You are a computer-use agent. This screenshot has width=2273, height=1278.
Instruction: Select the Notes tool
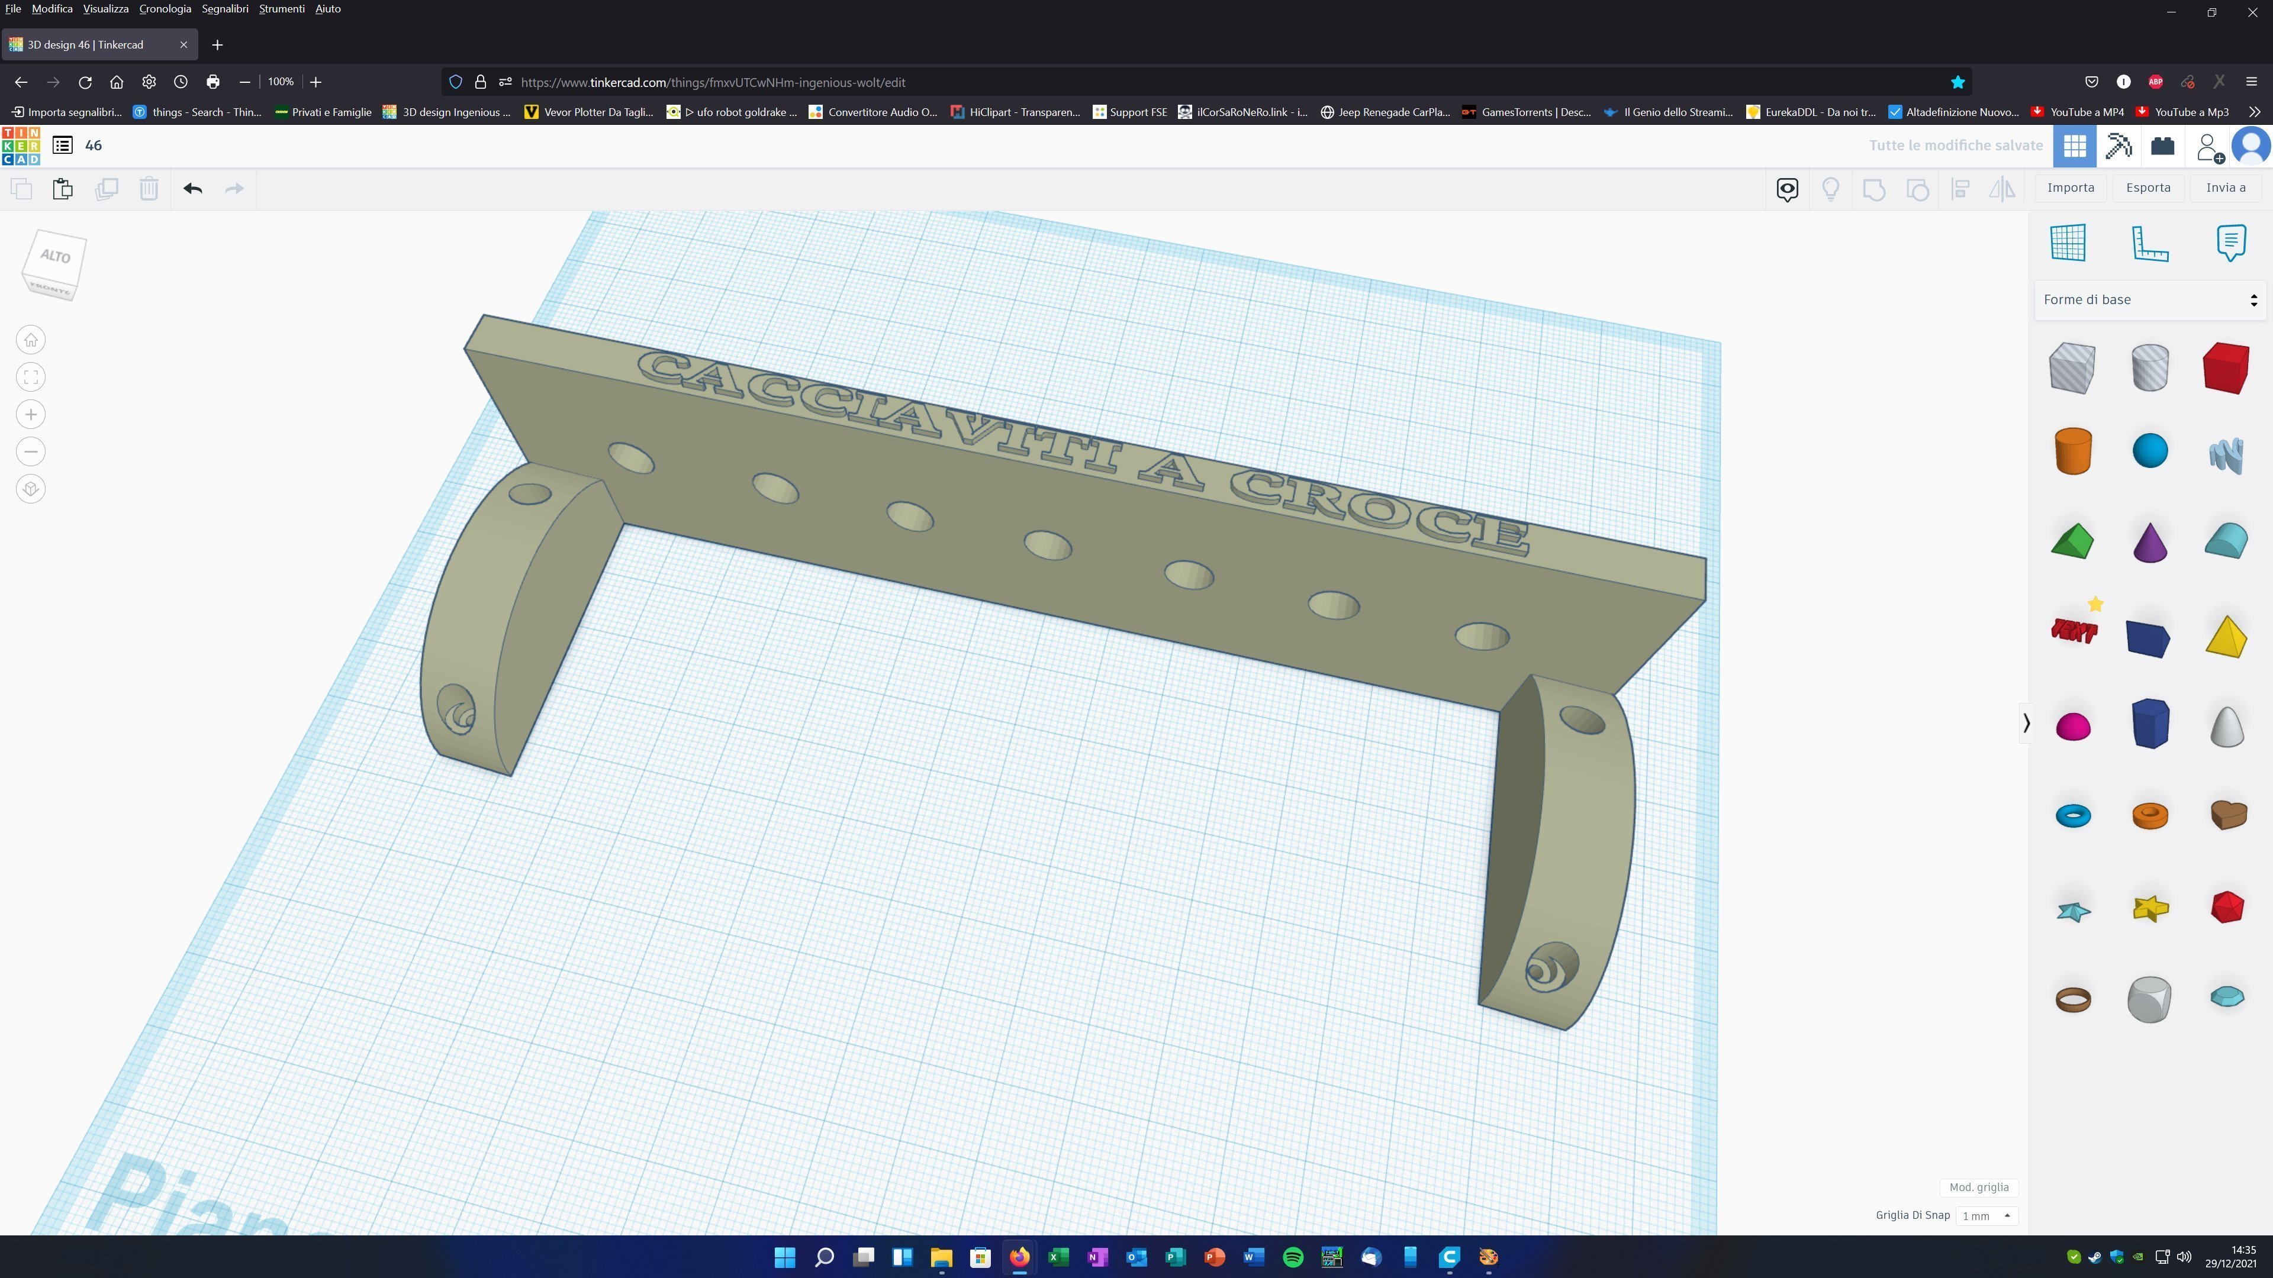2230,243
